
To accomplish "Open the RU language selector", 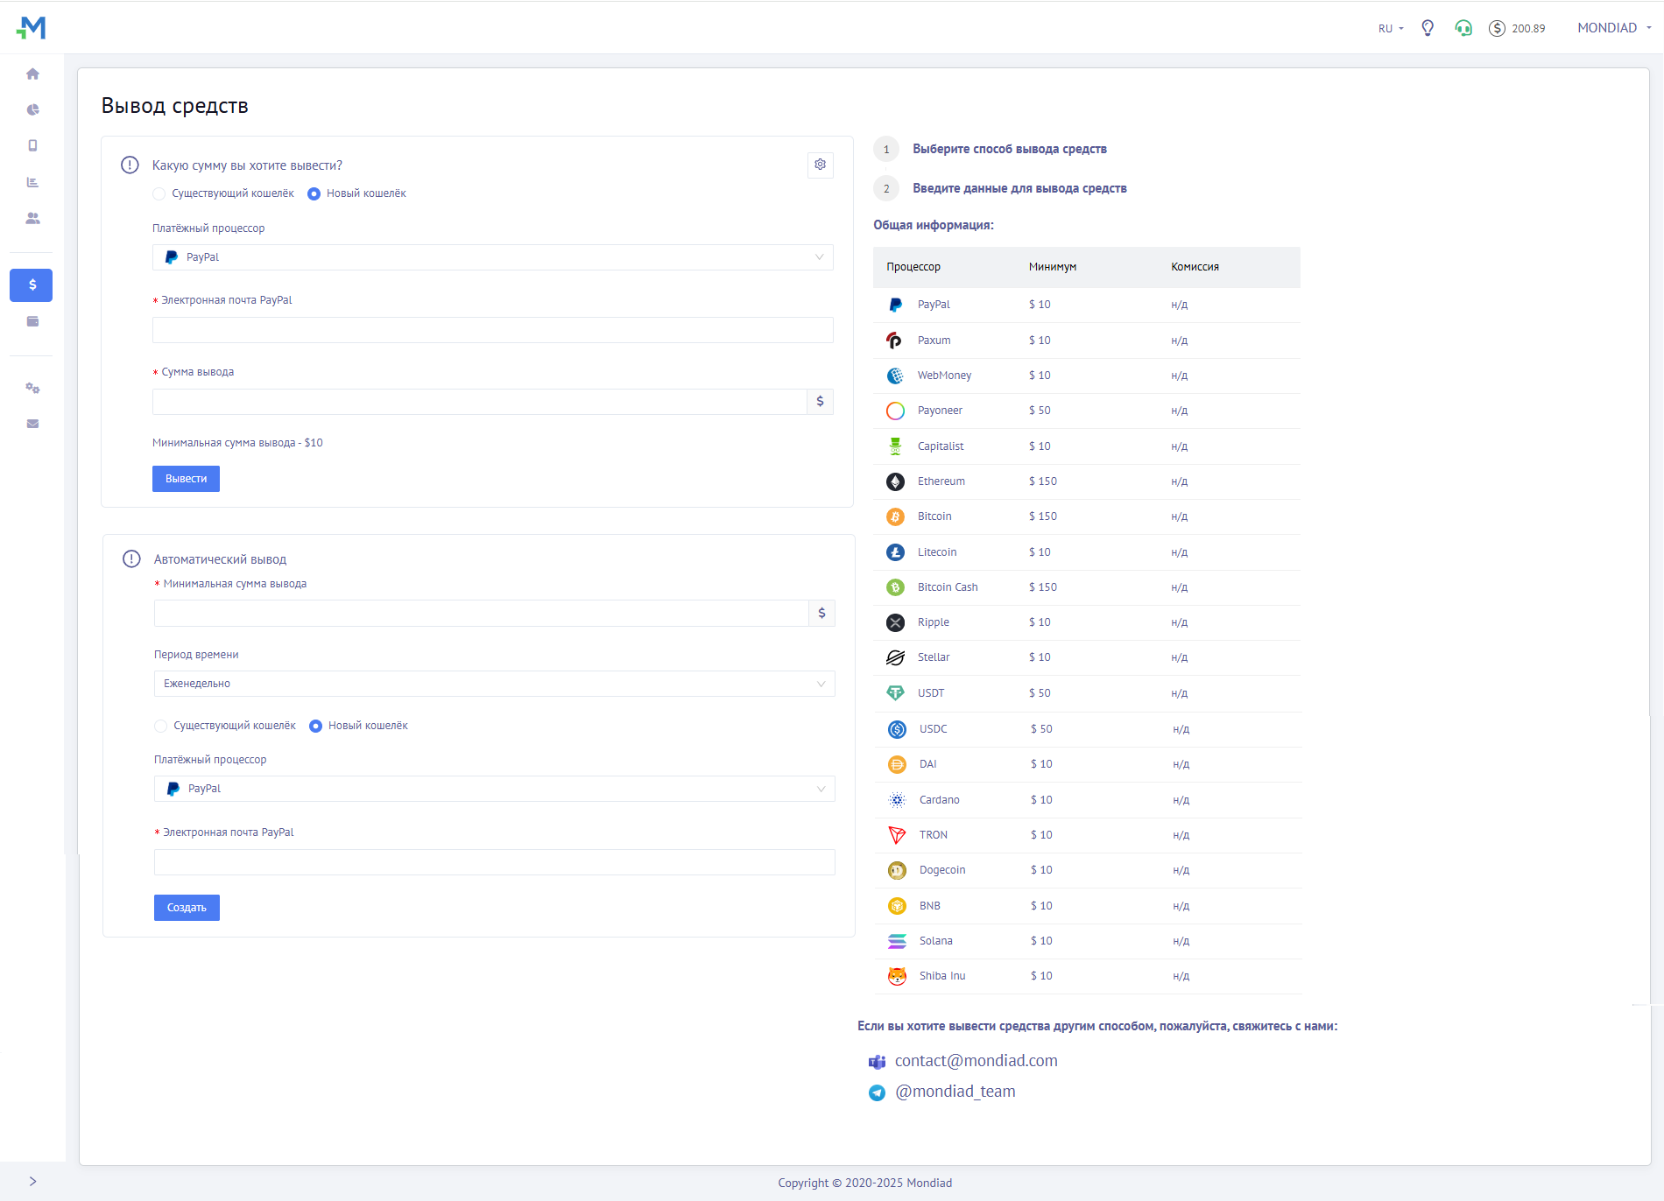I will coord(1390,29).
